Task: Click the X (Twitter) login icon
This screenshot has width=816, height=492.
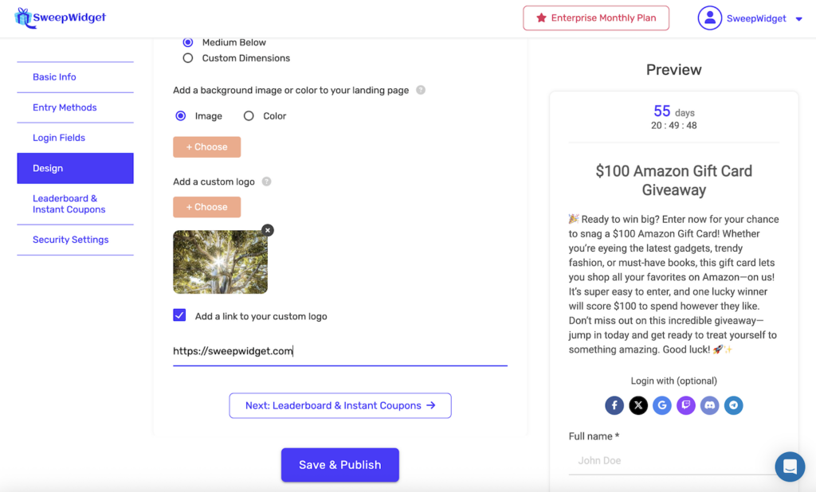Action: tap(638, 405)
